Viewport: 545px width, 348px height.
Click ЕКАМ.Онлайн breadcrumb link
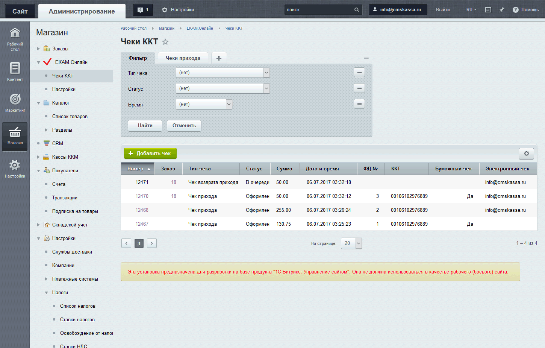click(200, 28)
